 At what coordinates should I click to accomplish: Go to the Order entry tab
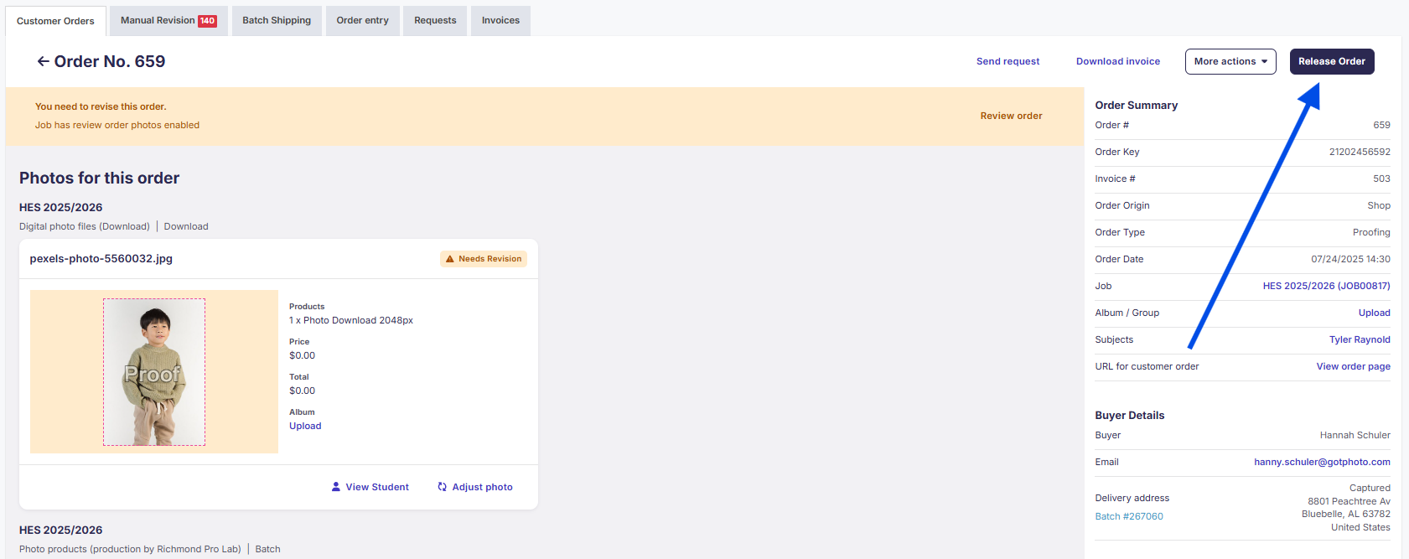tap(363, 21)
